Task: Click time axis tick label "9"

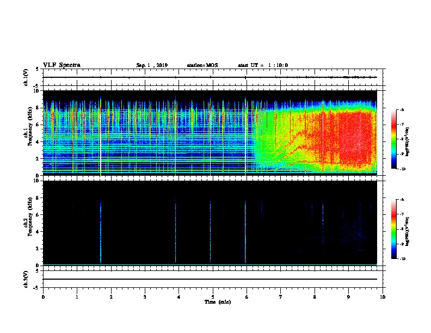Action: (x=348, y=297)
